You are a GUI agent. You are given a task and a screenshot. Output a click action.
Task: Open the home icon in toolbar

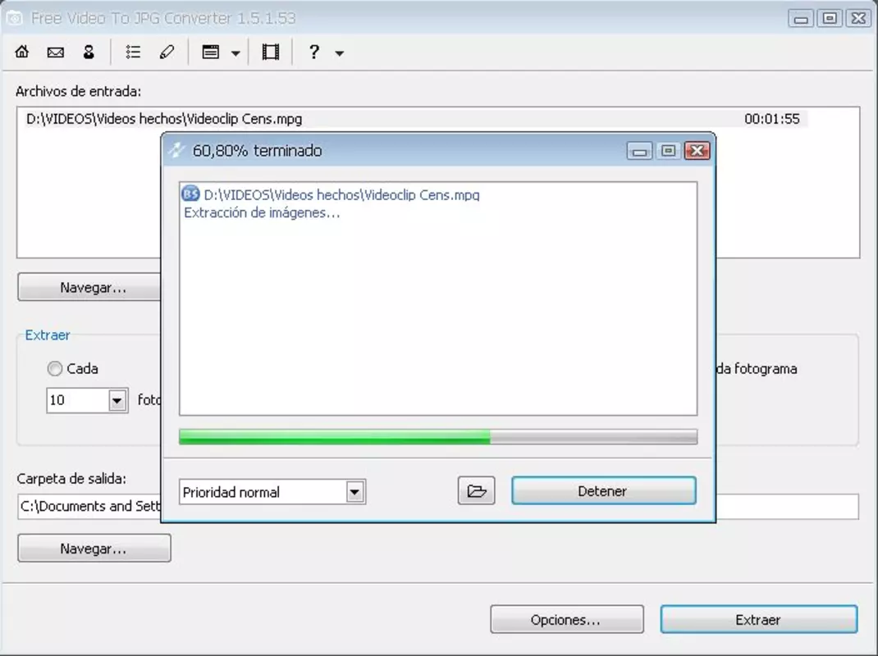pos(22,52)
